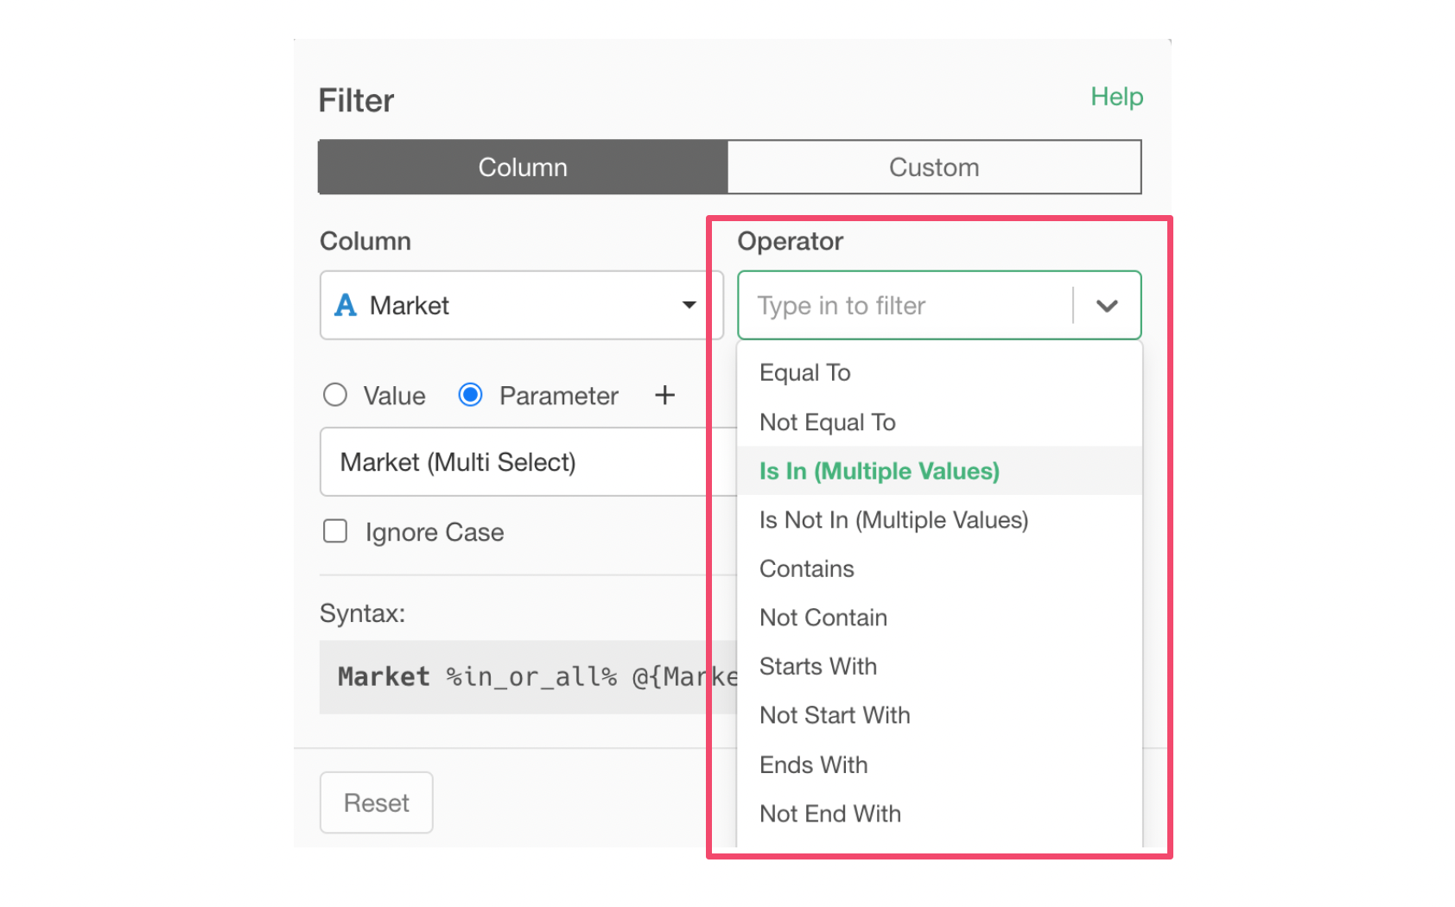Select the Value radio button
Image resolution: width=1455 pixels, height=907 pixels.
[x=335, y=396]
